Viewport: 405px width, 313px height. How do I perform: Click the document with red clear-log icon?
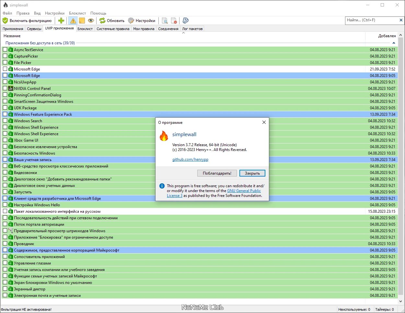174,21
